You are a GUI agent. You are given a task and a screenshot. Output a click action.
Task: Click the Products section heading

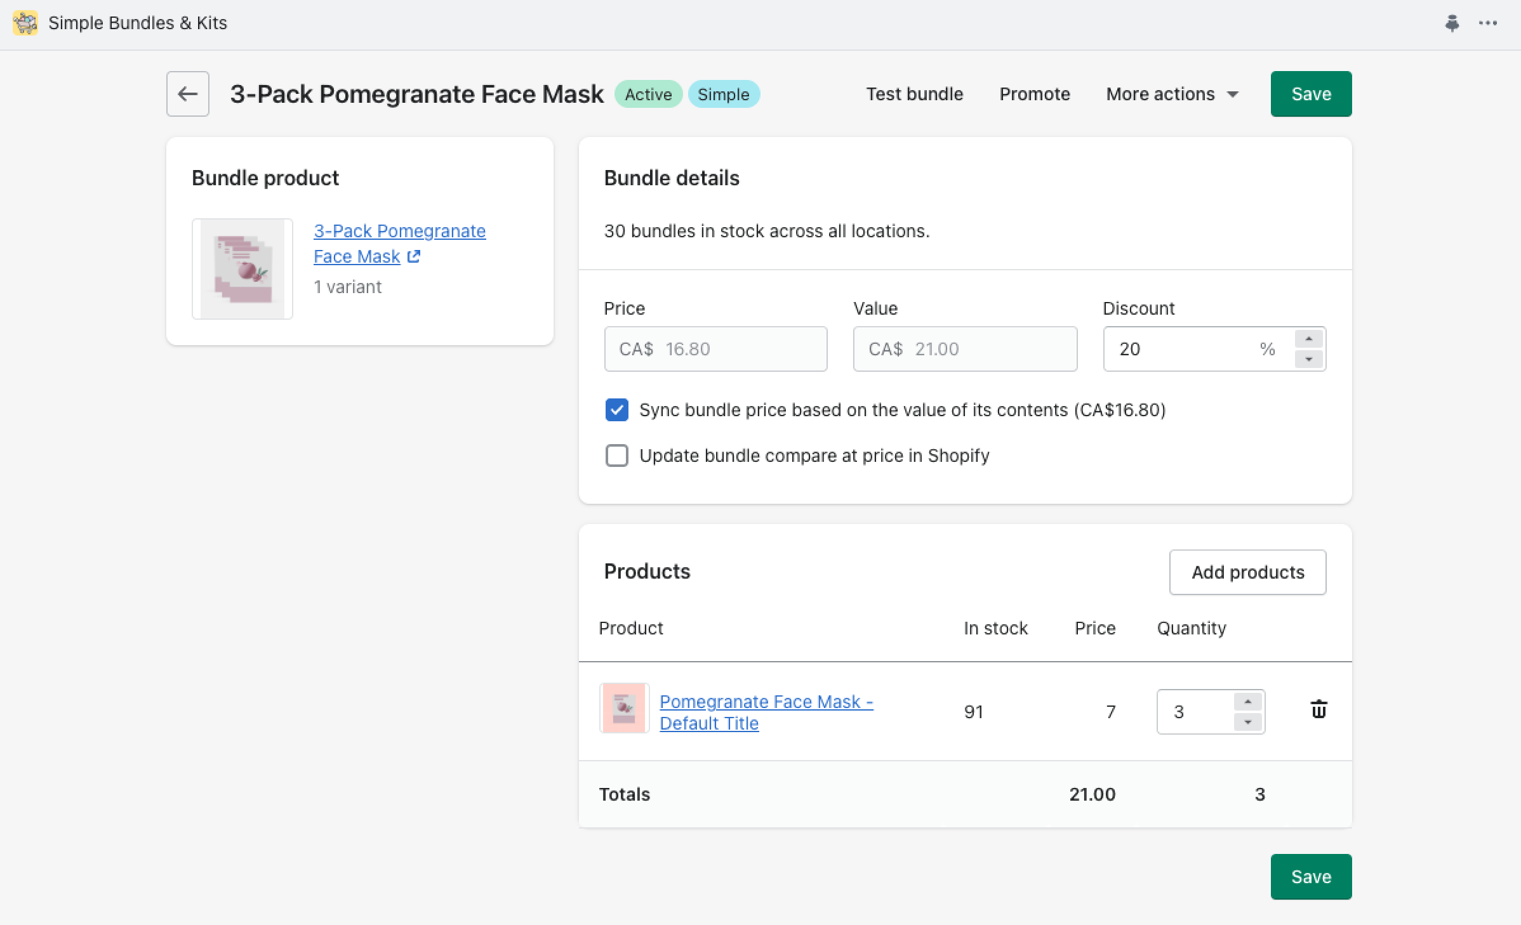point(647,572)
